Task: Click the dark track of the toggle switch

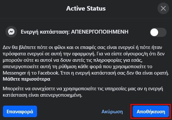Action: click(162, 32)
